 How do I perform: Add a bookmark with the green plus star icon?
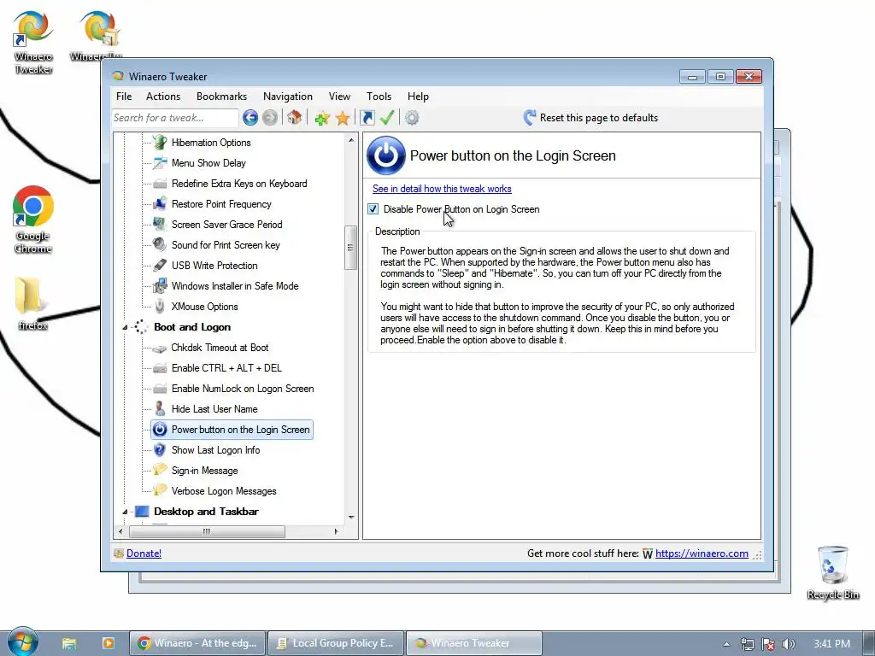(322, 118)
